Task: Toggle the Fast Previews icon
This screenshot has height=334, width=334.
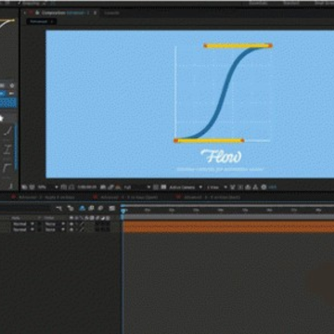Action: (240, 187)
